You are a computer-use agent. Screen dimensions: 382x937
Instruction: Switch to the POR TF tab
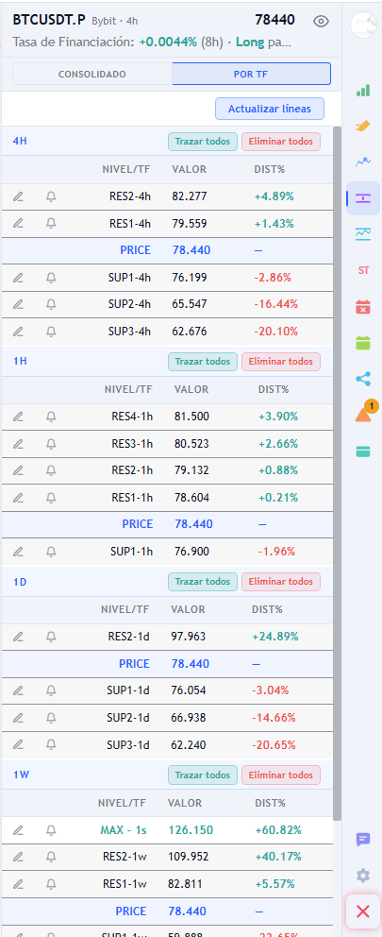tap(251, 74)
